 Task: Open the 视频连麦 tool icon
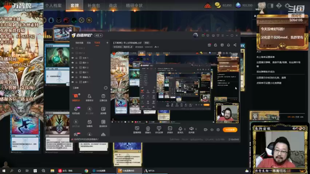(76, 111)
